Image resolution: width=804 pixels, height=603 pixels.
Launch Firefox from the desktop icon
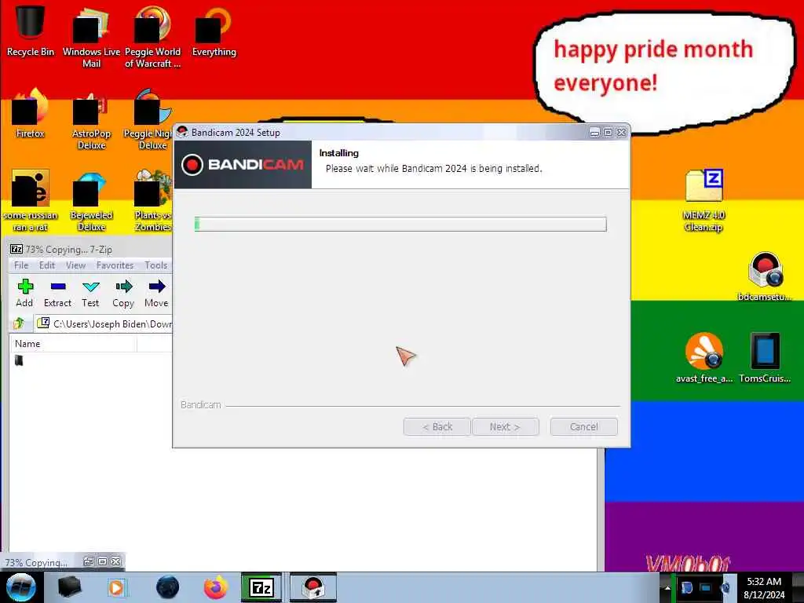click(30, 114)
